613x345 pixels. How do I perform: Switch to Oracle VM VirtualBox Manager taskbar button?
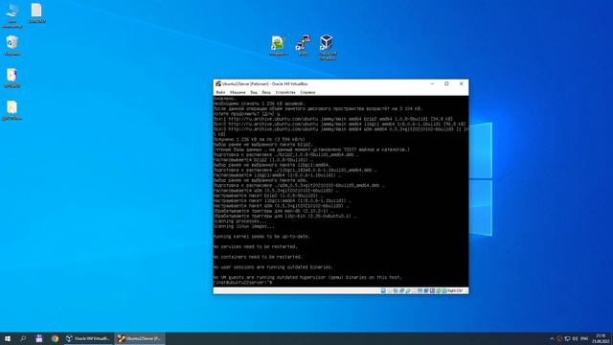click(88, 338)
